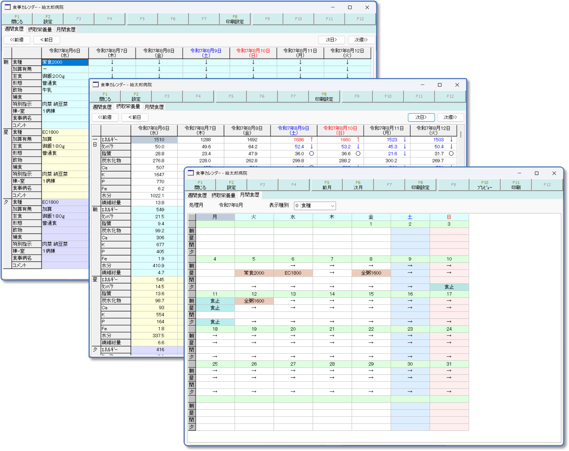Image resolution: width=569 pixels, height=451 pixels.
Task: Click F1 close in back-most window
Action: pyautogui.click(x=17, y=19)
